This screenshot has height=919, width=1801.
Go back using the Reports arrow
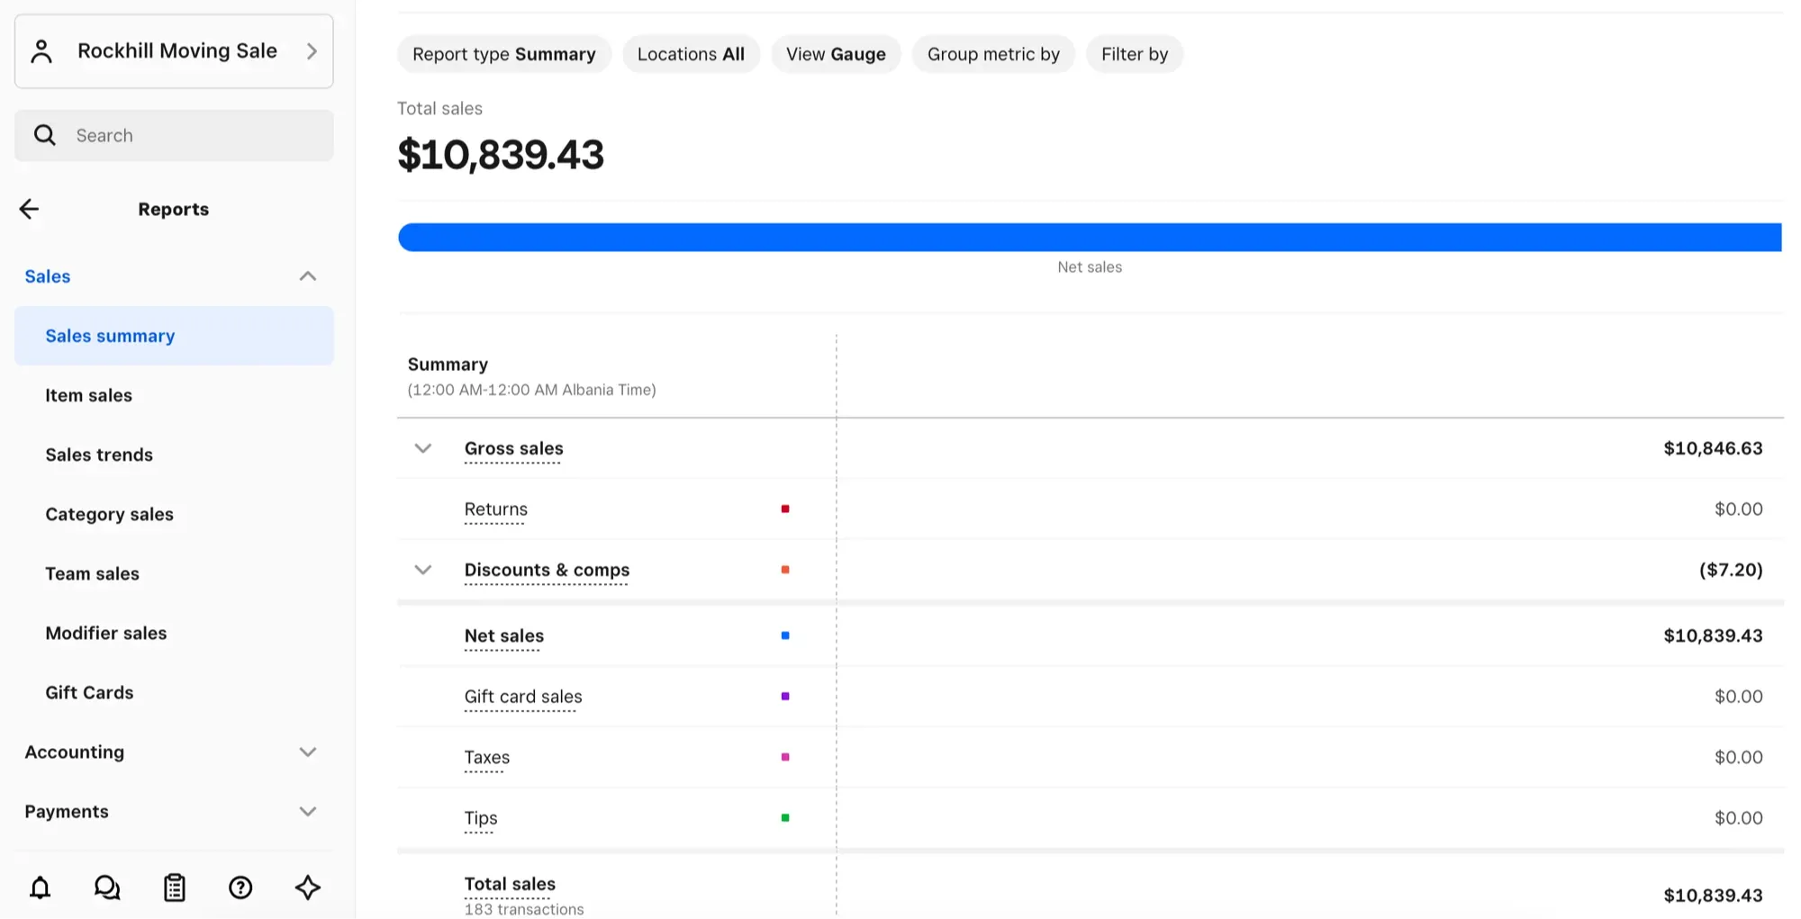[x=30, y=210]
